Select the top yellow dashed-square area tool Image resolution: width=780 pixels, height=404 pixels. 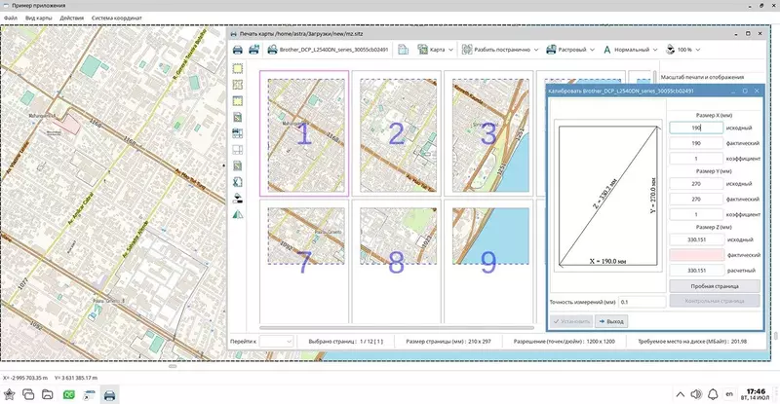pyautogui.click(x=238, y=68)
